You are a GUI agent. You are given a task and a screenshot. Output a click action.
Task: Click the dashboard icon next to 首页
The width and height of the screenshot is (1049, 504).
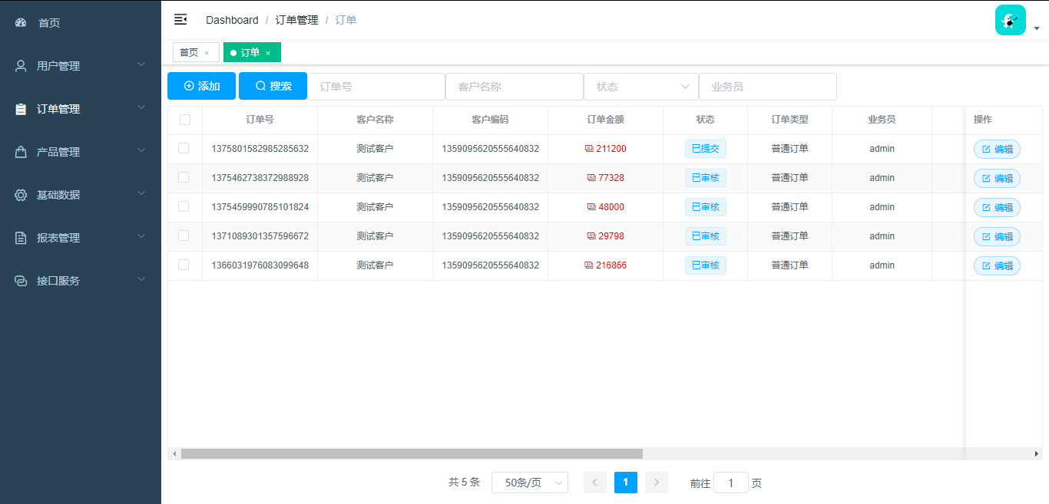click(x=22, y=23)
